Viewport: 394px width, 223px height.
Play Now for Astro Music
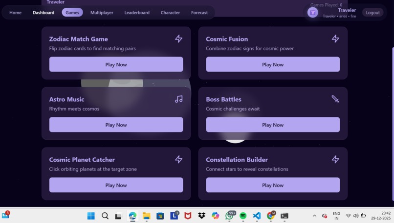point(116,125)
